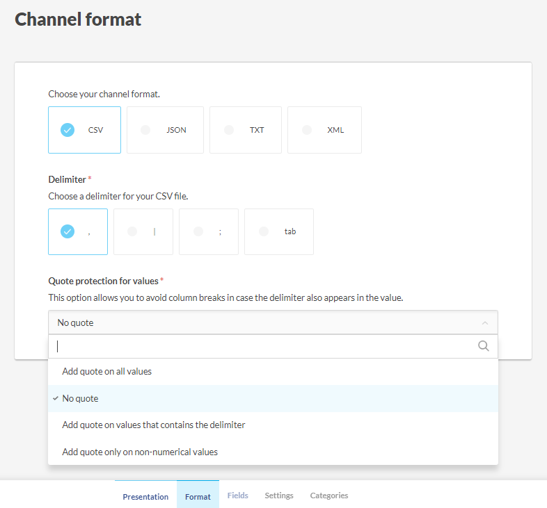Select tab delimiter option
Screen dimensions: 547x508
(x=278, y=232)
